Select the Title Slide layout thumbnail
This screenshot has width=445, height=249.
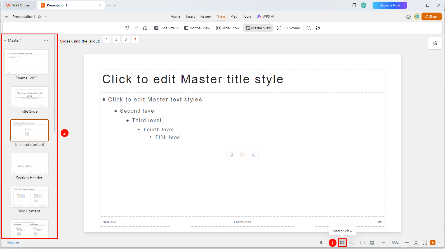[x=30, y=97]
